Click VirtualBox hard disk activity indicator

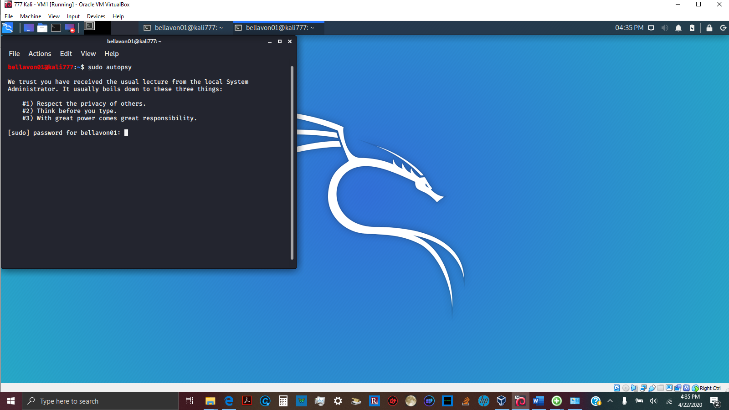pos(616,388)
